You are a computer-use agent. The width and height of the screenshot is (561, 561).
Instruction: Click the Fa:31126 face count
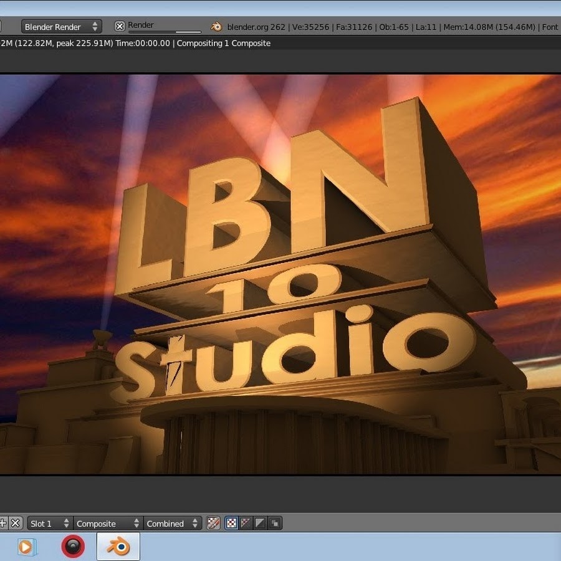(354, 27)
